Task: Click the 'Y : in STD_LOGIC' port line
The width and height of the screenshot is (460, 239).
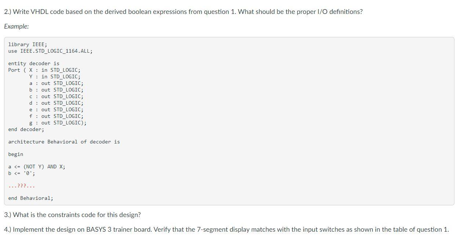Action: point(55,76)
